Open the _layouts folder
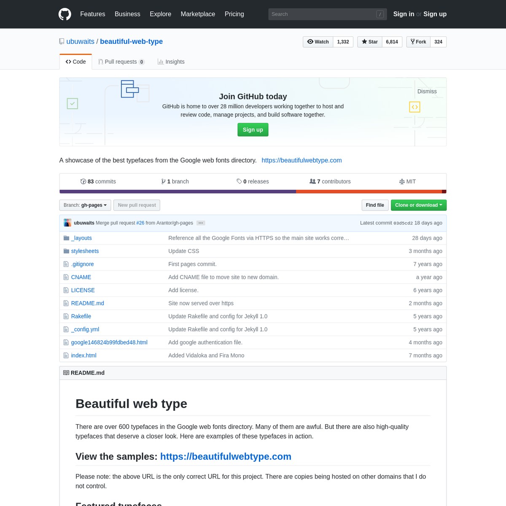Image resolution: width=506 pixels, height=506 pixels. 81,238
